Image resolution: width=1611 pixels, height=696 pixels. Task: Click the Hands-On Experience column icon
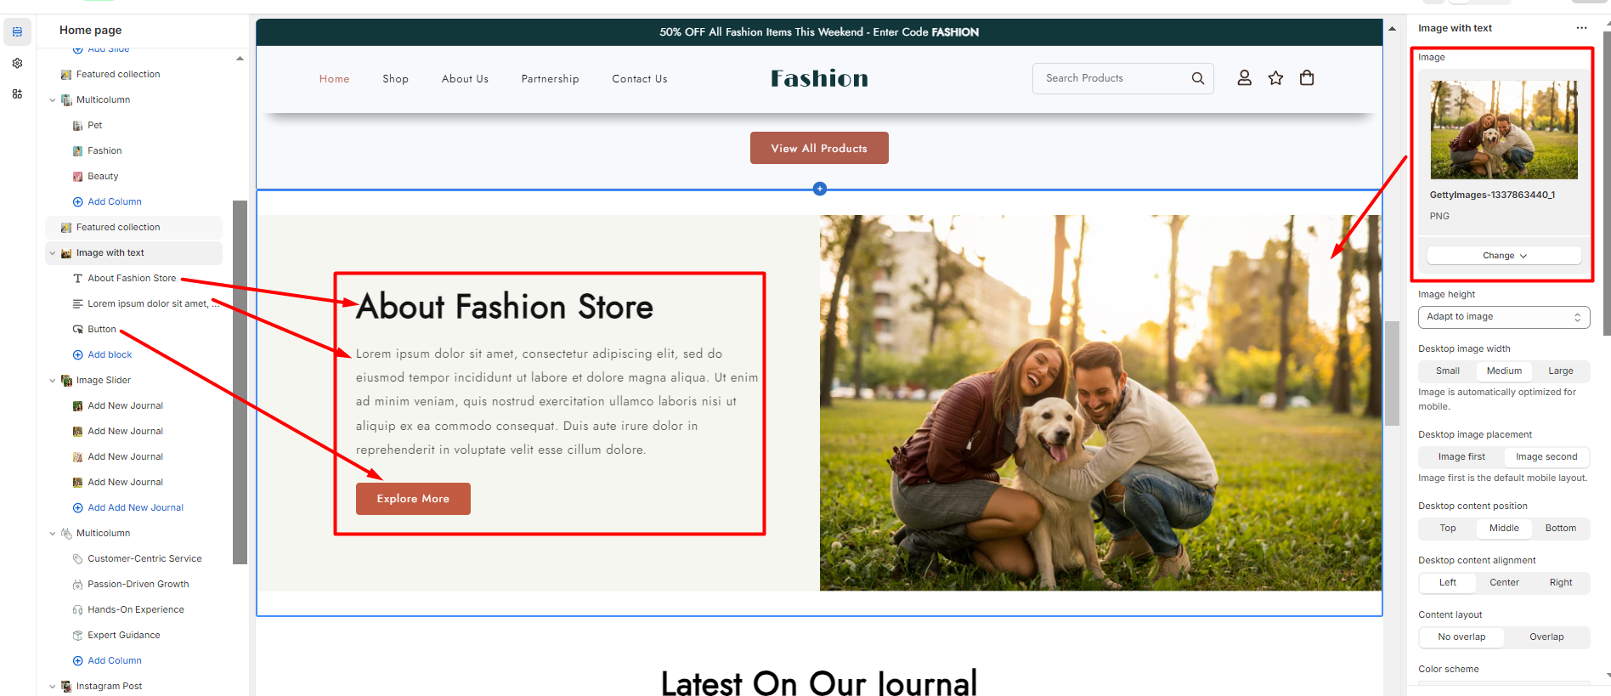pyautogui.click(x=78, y=609)
